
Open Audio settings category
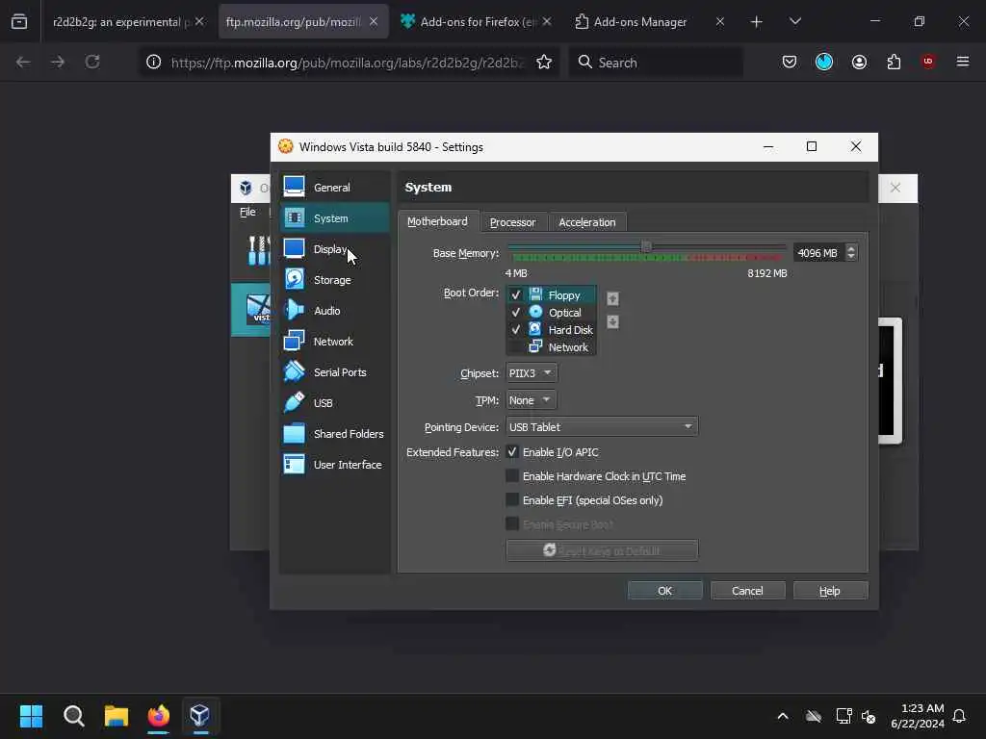[x=334, y=311]
